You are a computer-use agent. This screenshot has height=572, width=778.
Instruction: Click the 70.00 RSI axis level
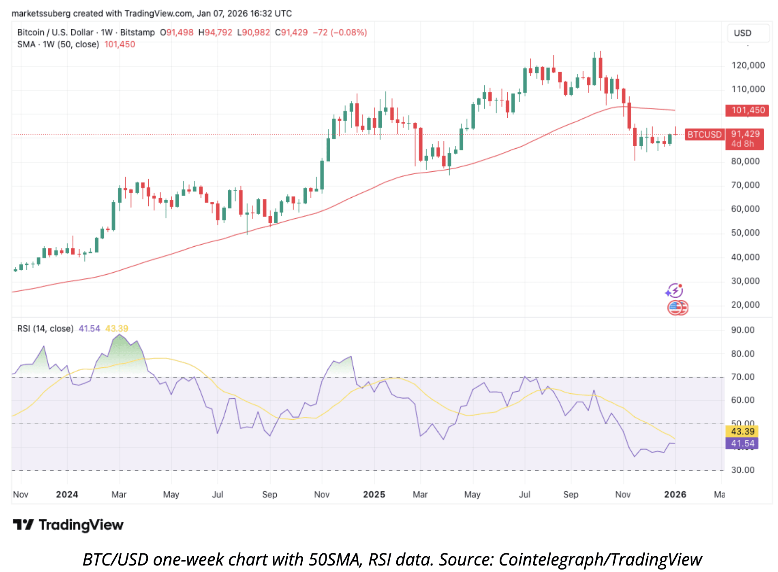pyautogui.click(x=742, y=377)
